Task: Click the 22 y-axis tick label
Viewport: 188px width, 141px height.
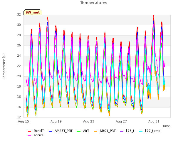Action: pyautogui.click(x=19, y=66)
